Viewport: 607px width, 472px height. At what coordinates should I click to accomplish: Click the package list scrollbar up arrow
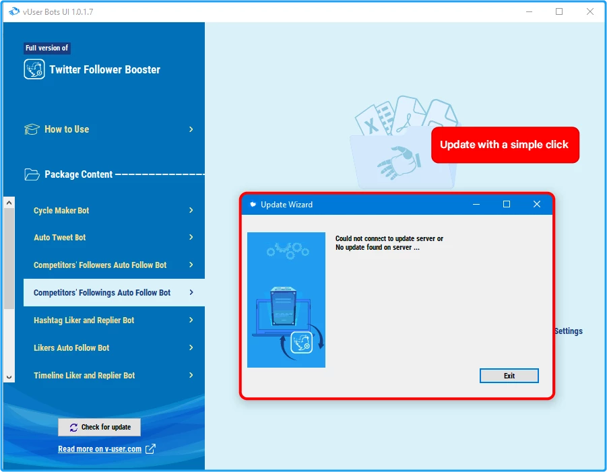(x=9, y=203)
